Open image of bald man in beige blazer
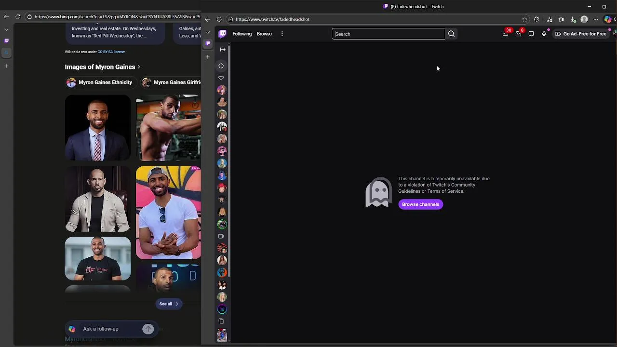Image resolution: width=617 pixels, height=347 pixels. (x=98, y=199)
